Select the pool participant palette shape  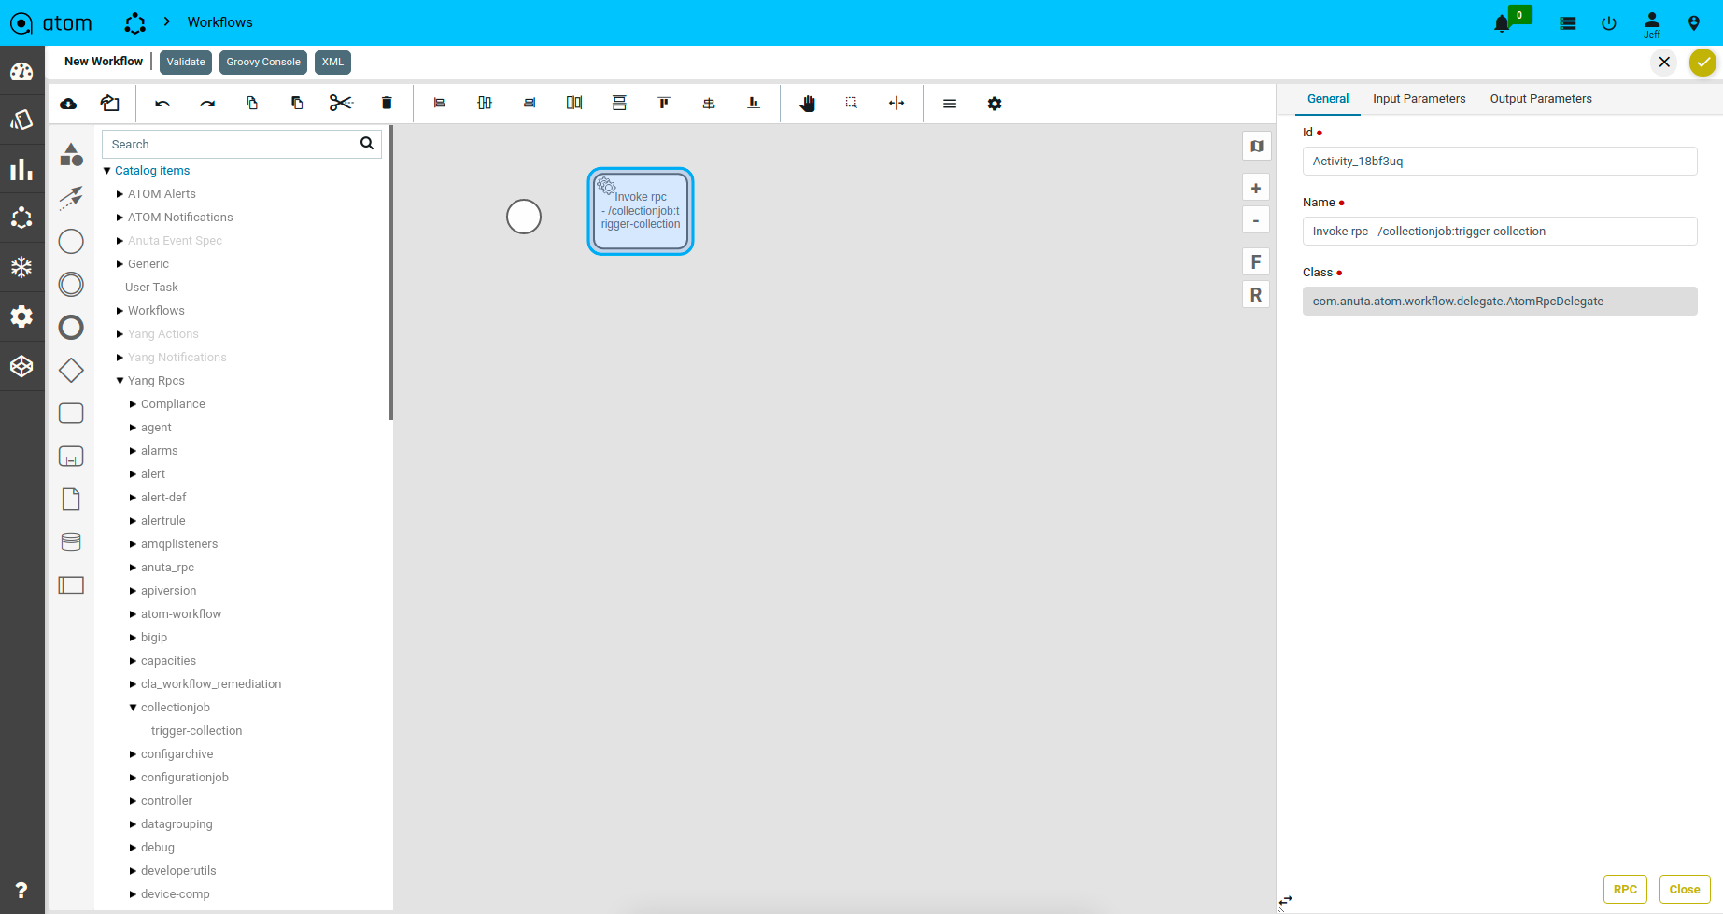click(x=71, y=585)
